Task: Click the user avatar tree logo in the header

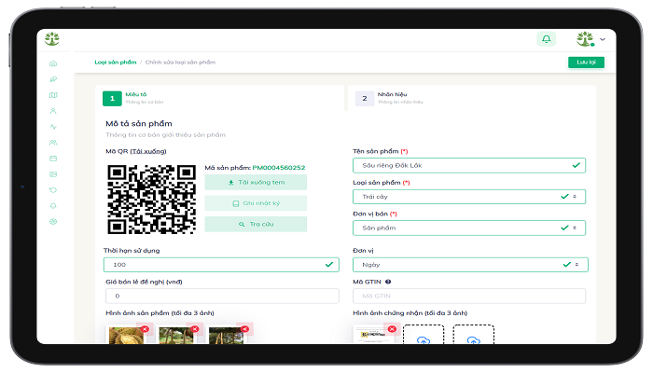Action: [585, 39]
